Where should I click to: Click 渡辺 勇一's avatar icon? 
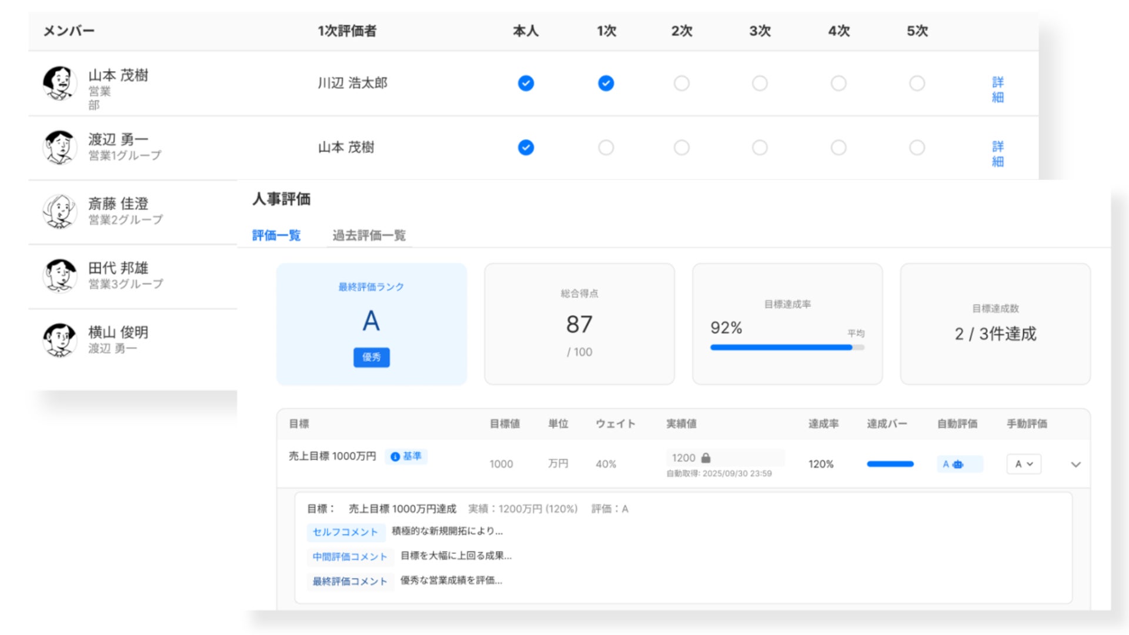59,147
